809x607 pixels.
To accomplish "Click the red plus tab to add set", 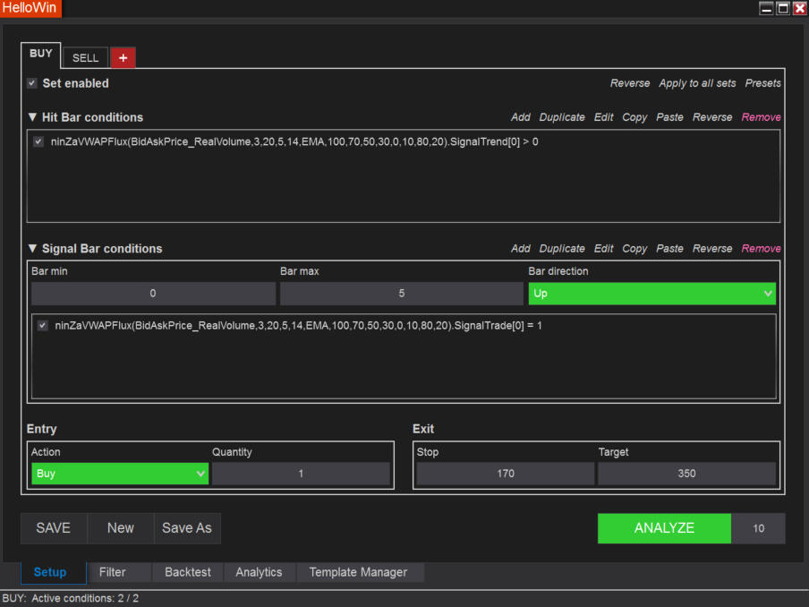I will [123, 57].
